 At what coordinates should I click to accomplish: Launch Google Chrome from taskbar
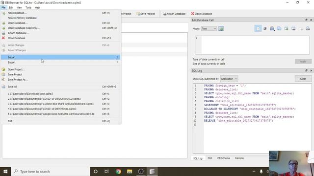click(118, 172)
